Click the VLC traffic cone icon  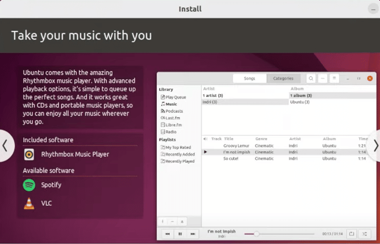[x=29, y=203]
